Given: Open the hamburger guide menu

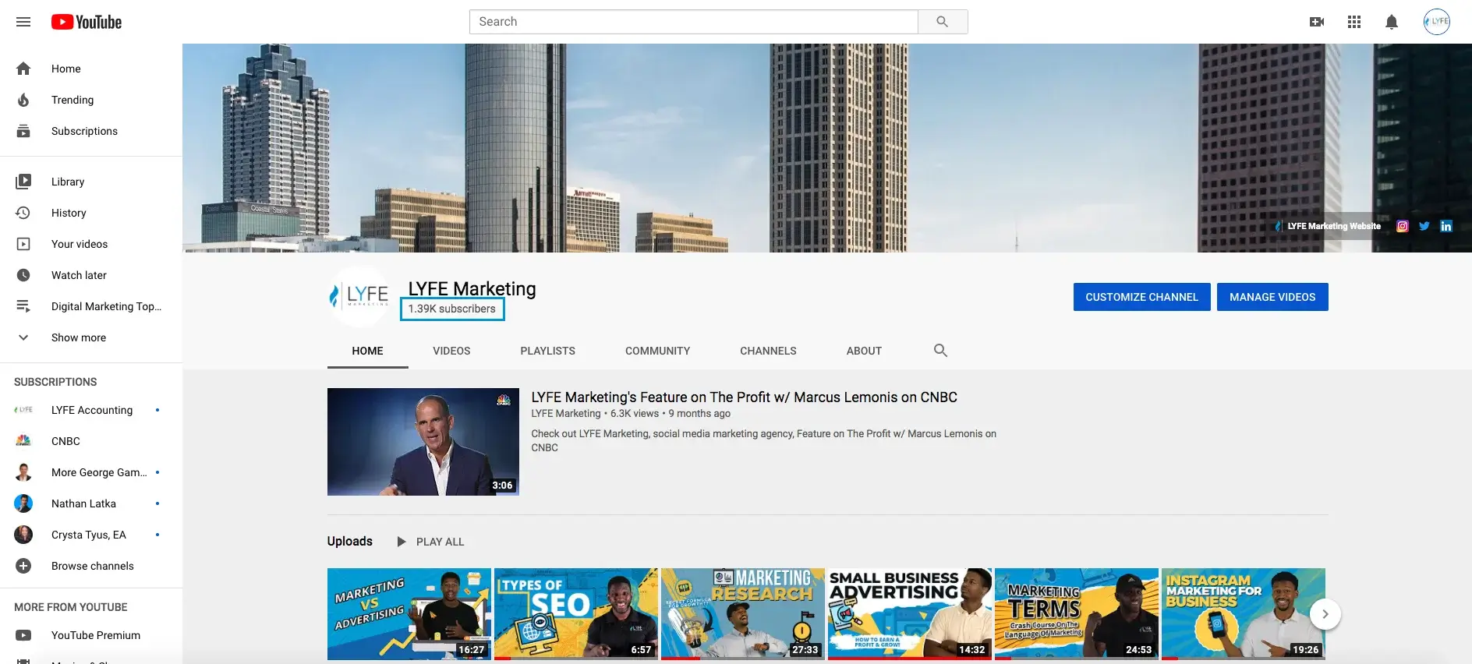Looking at the screenshot, I should click(23, 22).
